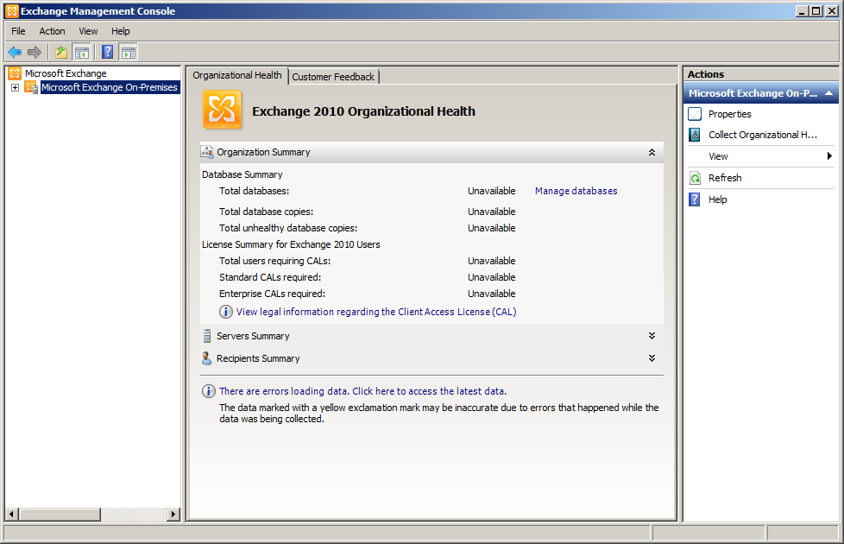Viewport: 844px width, 544px height.
Task: Toggle the Show/Hide Action Pane button
Action: (128, 52)
